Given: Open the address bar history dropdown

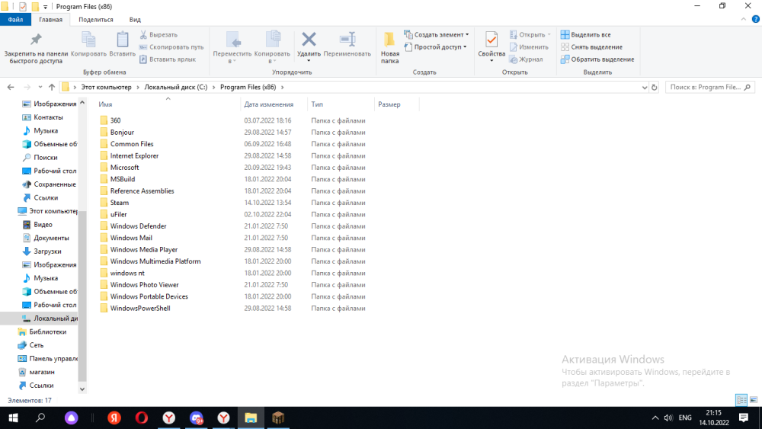Looking at the screenshot, I should click(x=645, y=88).
